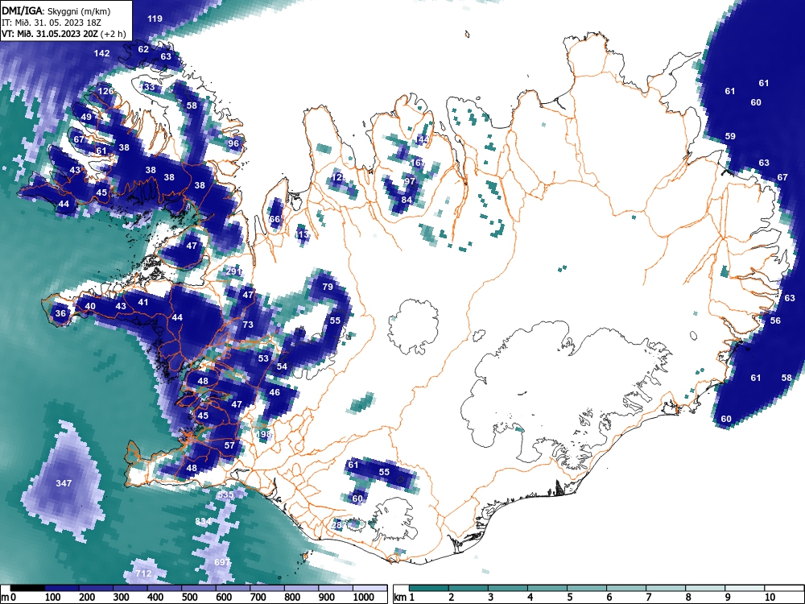Click the 'DMI/IGA: Skyggni (m/km)' title text

[56, 10]
